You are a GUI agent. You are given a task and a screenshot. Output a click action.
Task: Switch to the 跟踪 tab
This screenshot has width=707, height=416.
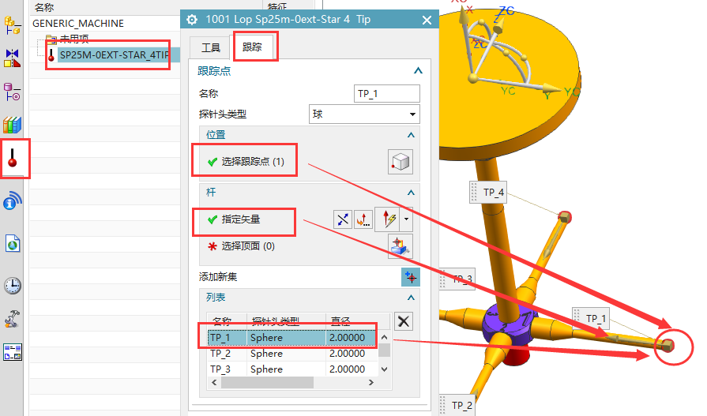(252, 47)
